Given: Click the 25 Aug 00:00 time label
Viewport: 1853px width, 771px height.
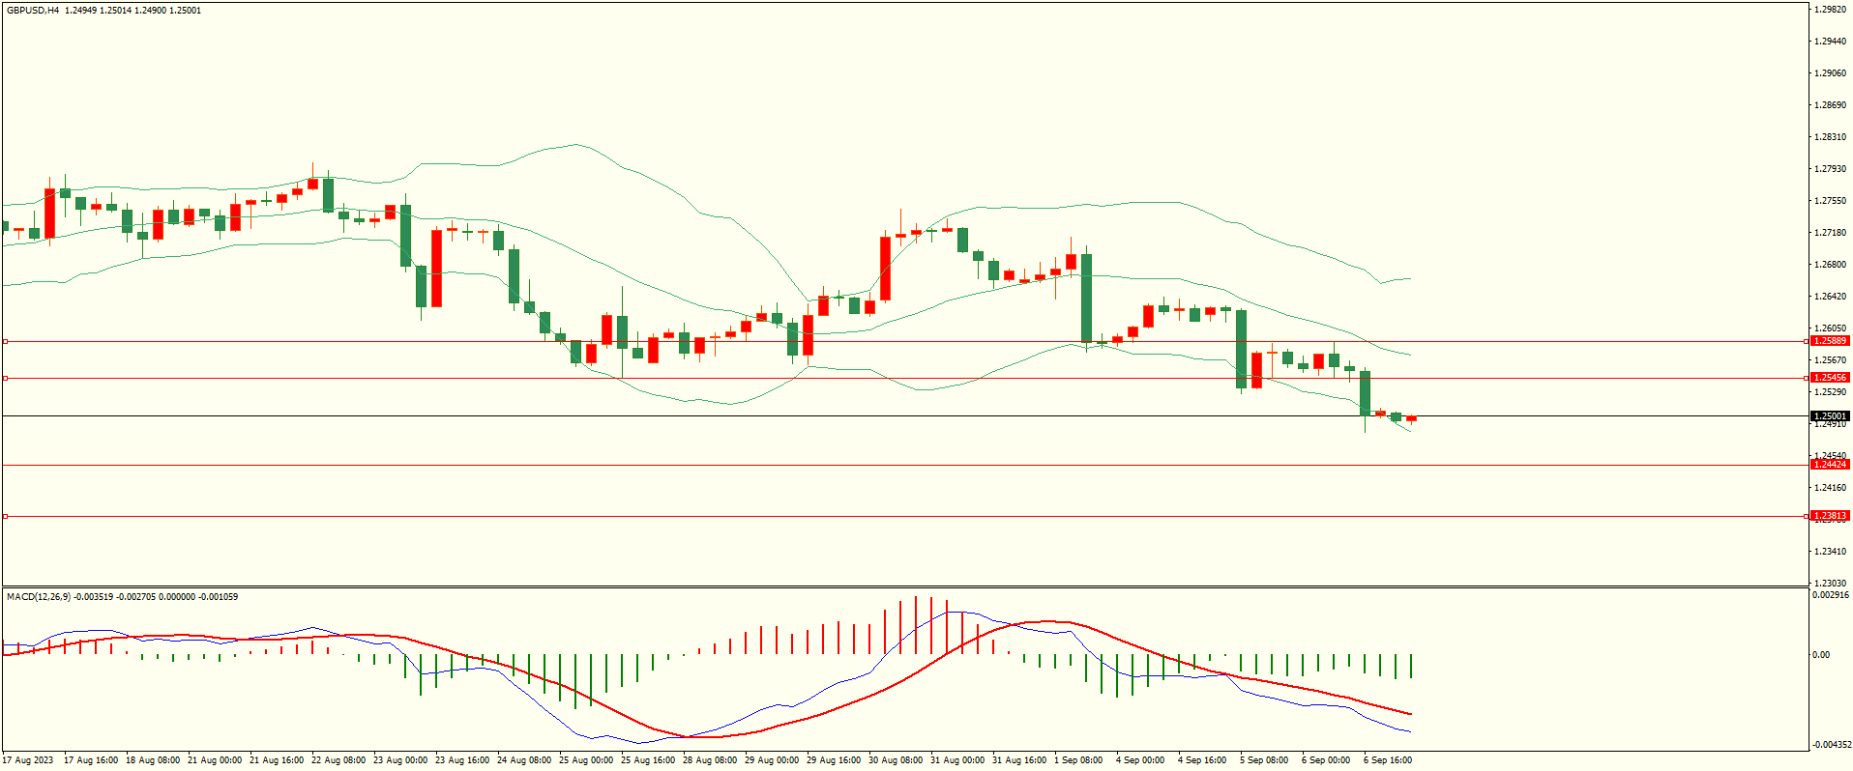Looking at the screenshot, I should [x=586, y=759].
